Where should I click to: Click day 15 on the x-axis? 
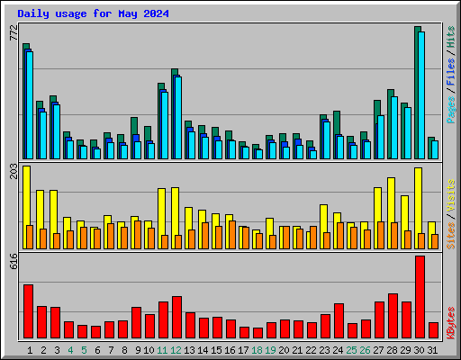click(x=216, y=350)
